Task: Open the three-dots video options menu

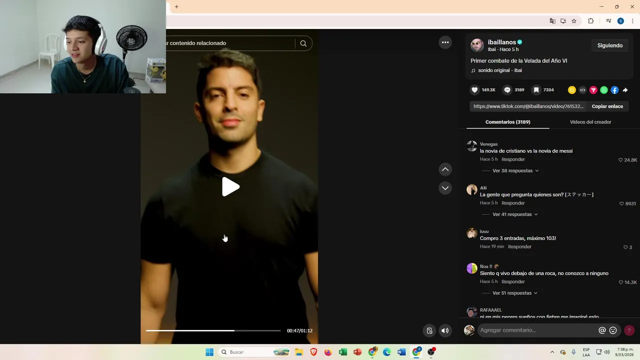Action: 445,42
